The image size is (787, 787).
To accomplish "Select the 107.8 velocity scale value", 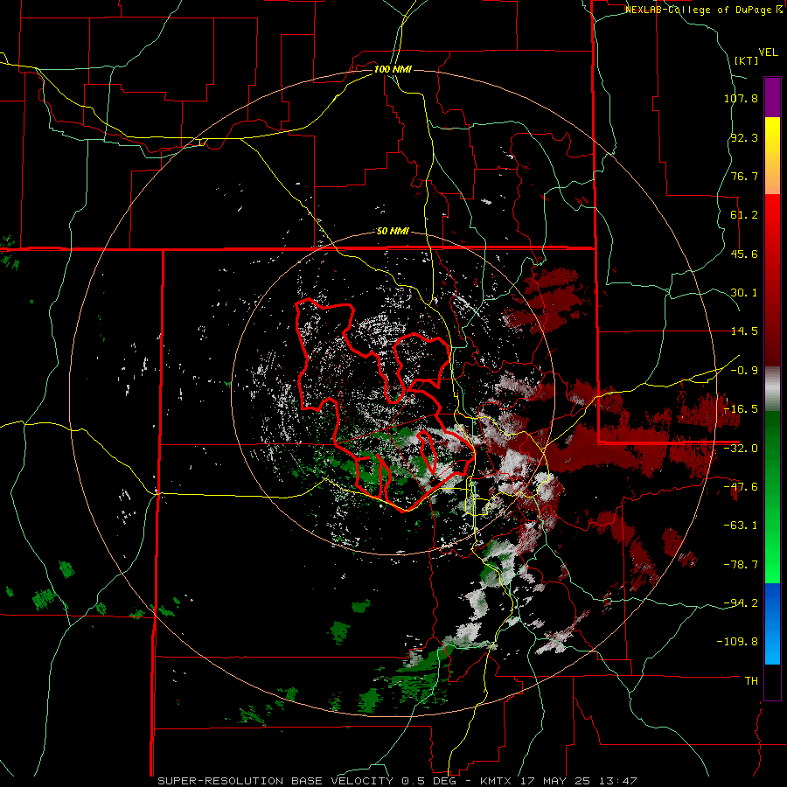I will pos(741,98).
